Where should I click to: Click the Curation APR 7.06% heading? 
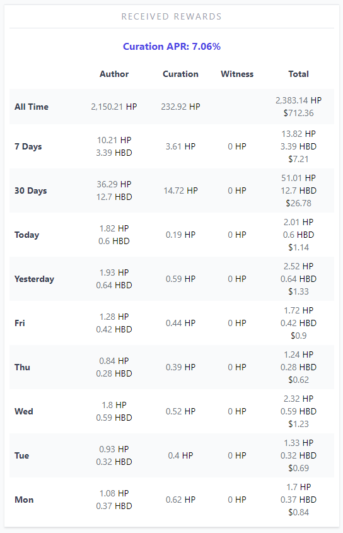pos(171,46)
